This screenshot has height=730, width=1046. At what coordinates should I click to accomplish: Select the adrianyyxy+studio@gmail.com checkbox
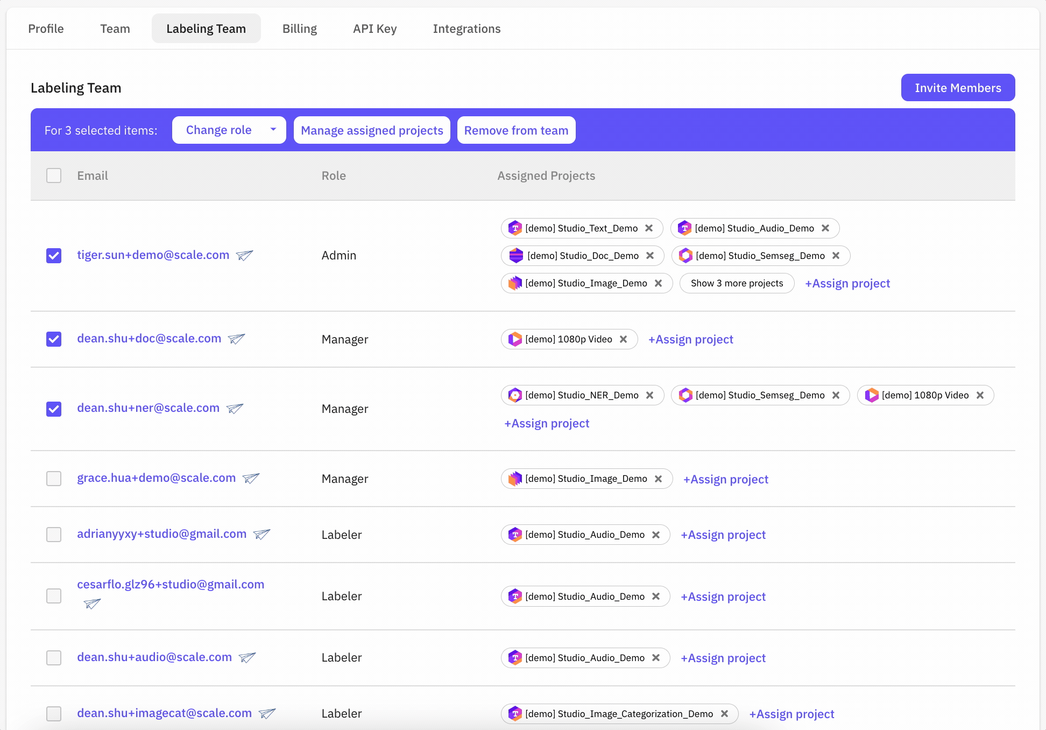pyautogui.click(x=54, y=535)
